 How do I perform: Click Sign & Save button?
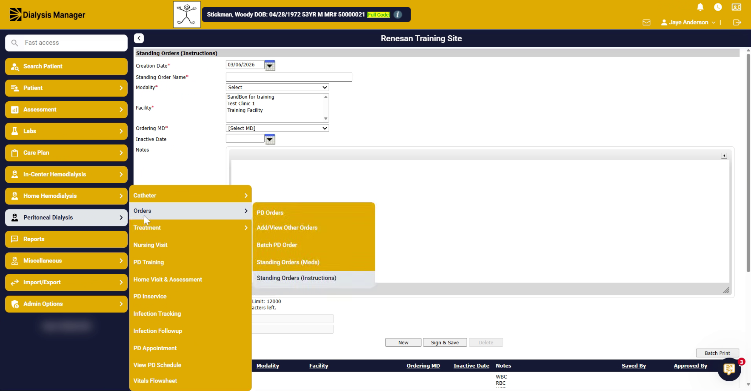click(x=445, y=343)
